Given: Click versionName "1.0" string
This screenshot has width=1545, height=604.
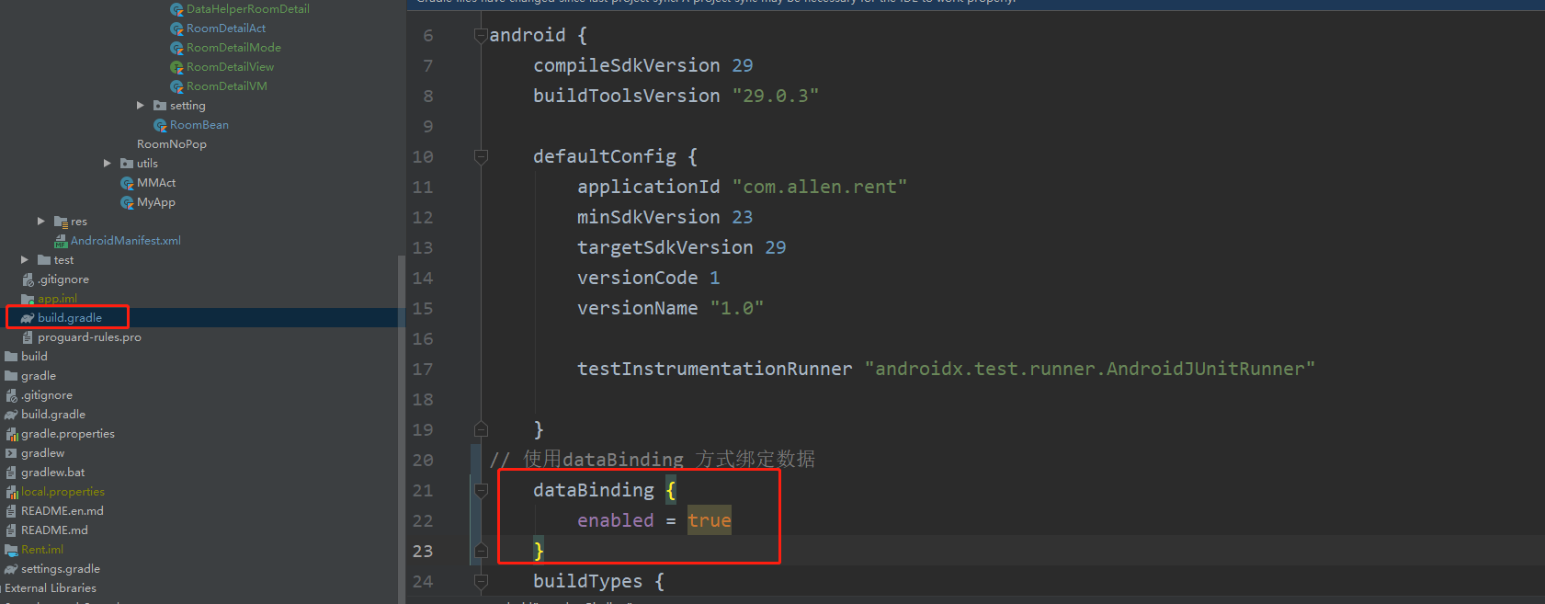Looking at the screenshot, I should pos(737,309).
